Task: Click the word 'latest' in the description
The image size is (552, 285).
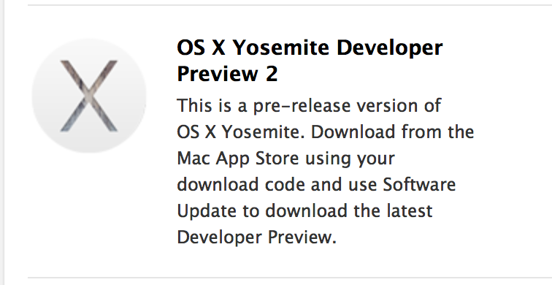Action: coord(408,210)
